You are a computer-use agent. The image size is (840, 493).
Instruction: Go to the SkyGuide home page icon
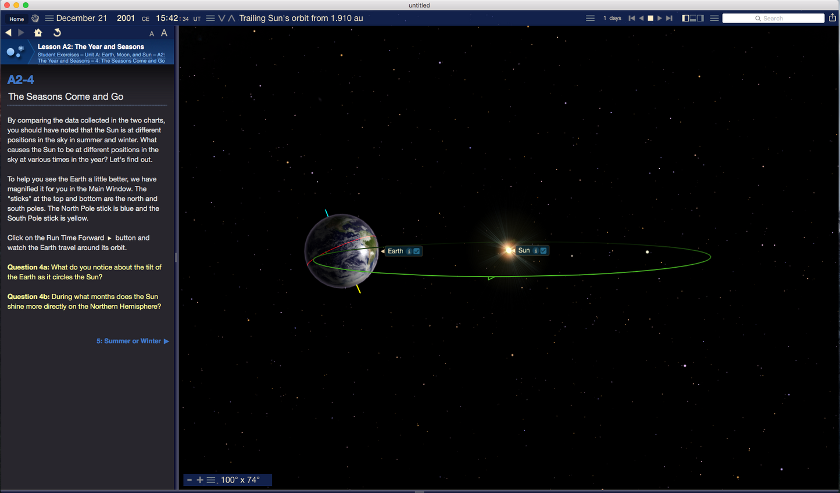click(38, 33)
